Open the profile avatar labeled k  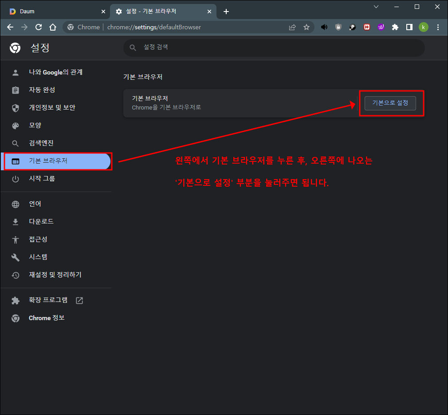pos(424,27)
